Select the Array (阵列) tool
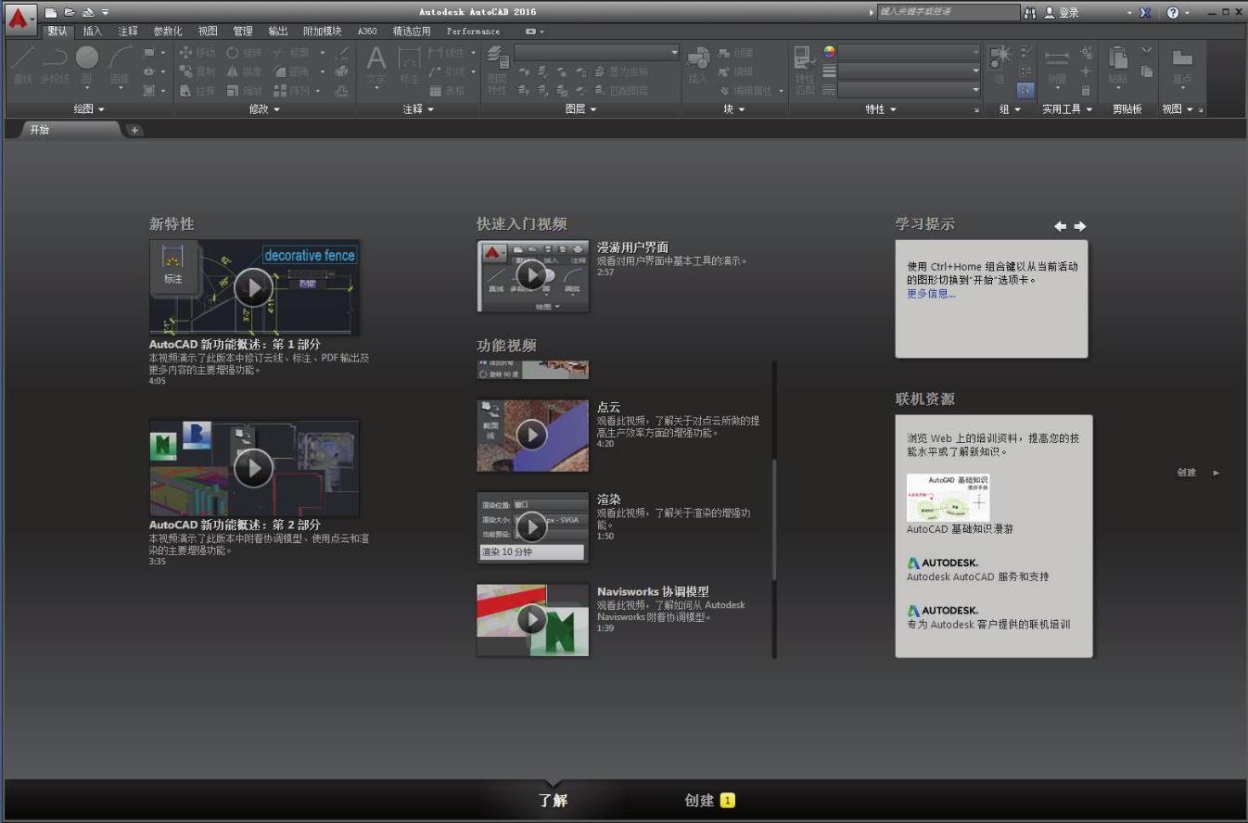The image size is (1248, 823). (x=291, y=91)
